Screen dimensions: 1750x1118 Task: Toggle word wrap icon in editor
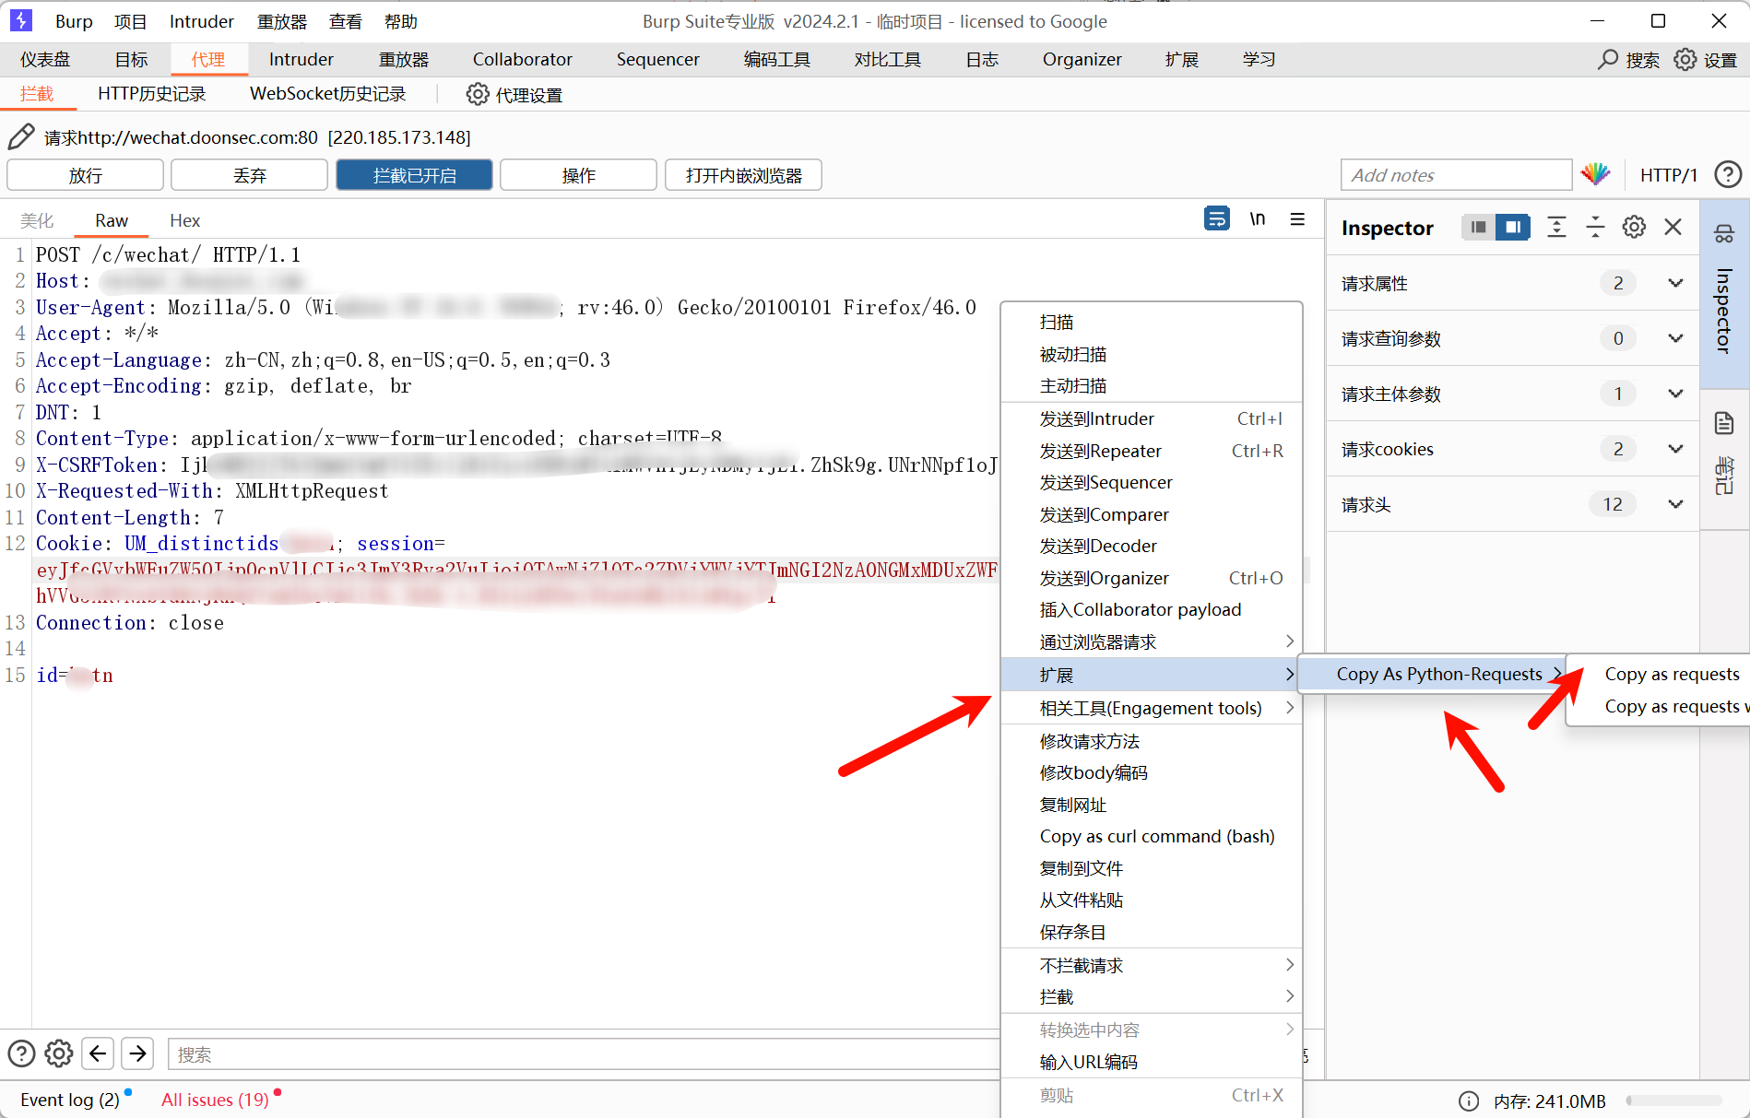point(1217,218)
